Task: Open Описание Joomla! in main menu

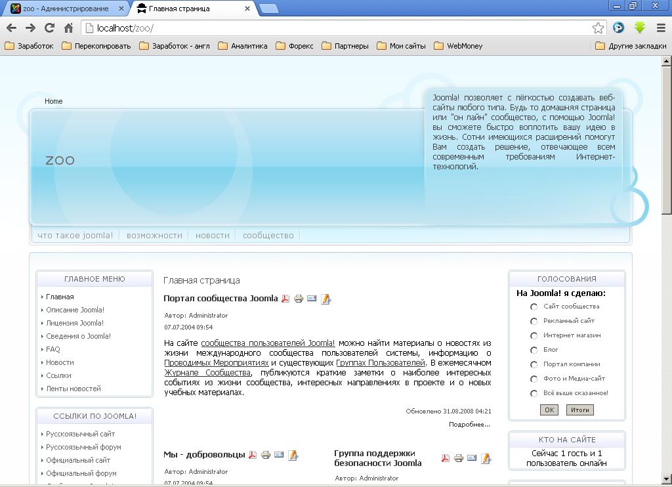Action: pos(75,310)
